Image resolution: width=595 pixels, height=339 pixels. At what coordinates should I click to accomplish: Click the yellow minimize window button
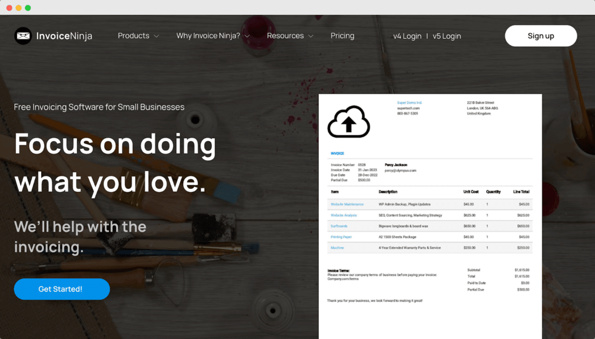(18, 8)
